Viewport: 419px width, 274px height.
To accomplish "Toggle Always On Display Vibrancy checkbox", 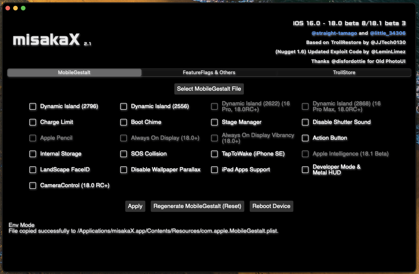I will pos(214,138).
